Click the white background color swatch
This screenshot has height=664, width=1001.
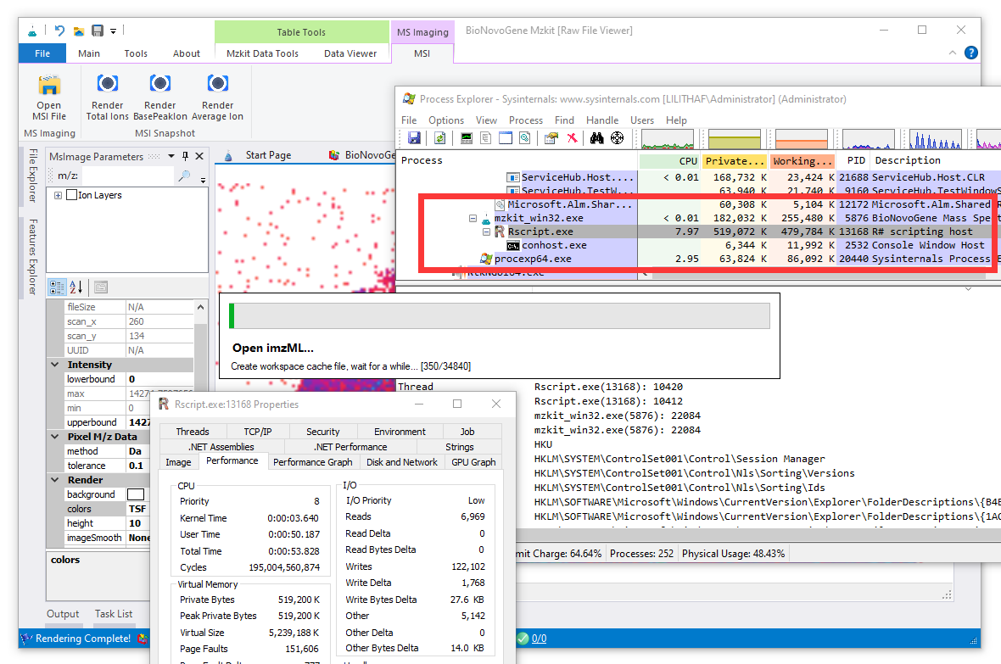pyautogui.click(x=136, y=494)
